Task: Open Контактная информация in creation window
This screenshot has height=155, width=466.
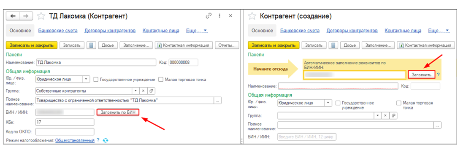Action: pyautogui.click(x=426, y=45)
